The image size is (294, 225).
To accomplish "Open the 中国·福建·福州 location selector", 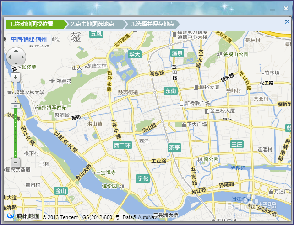I will point(29,39).
